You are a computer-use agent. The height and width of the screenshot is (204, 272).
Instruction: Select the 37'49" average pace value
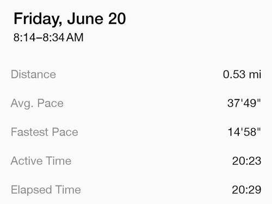(x=244, y=103)
